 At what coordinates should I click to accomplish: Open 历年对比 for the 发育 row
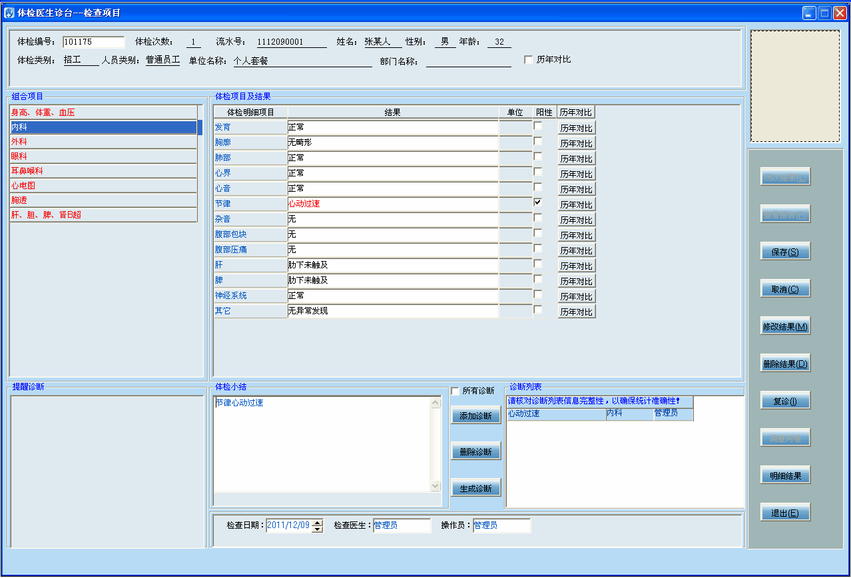576,128
